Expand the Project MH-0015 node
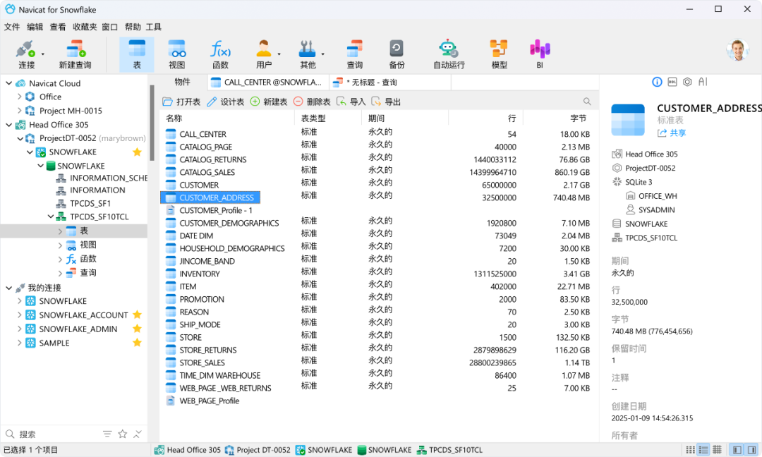 (x=20, y=110)
